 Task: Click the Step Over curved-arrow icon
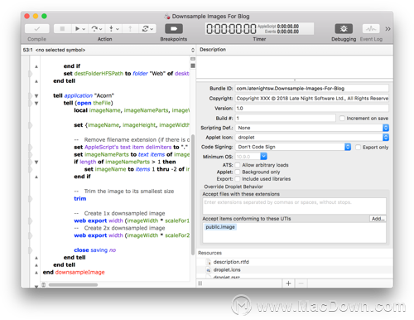coord(94,29)
